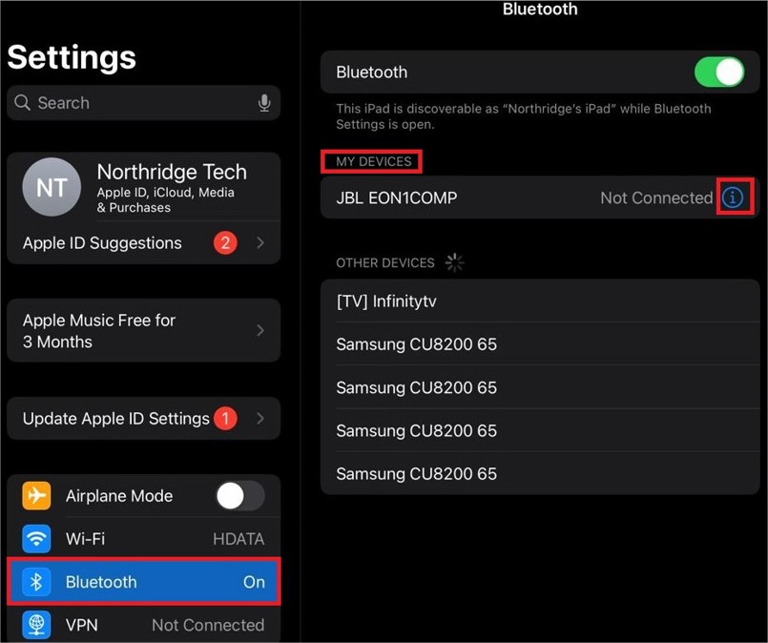Open the Apple ID Suggestions chevron
The image size is (768, 643).
click(x=260, y=242)
